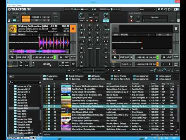The width and height of the screenshot is (186, 140).
Task: Click the preview player field
Action: (x=27, y=77)
